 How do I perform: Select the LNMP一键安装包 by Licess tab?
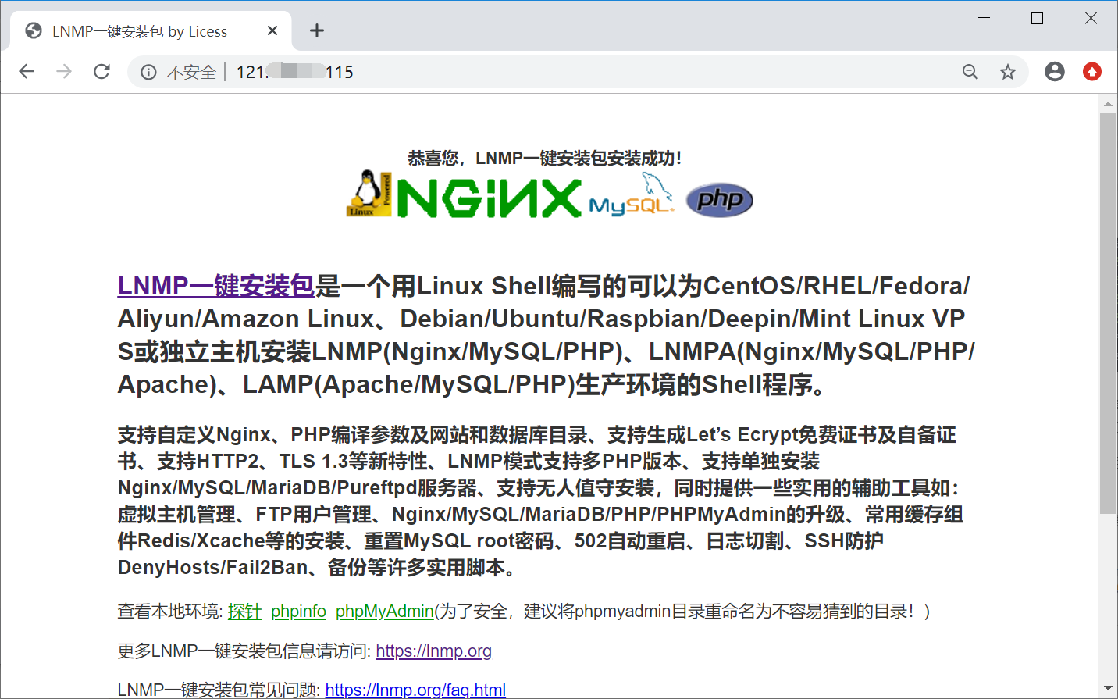(x=151, y=31)
